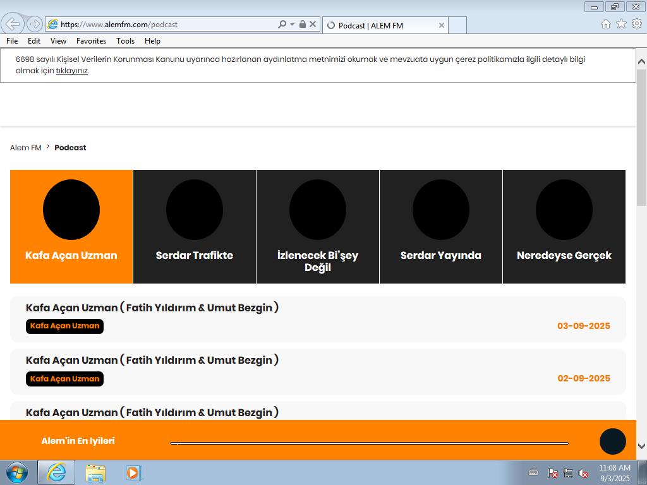
Task: Open Internet Explorer from the taskbar
Action: coord(56,472)
